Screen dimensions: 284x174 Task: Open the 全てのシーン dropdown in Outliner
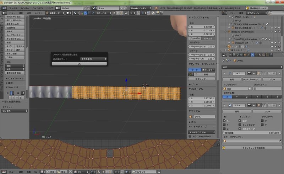(x=256, y=13)
